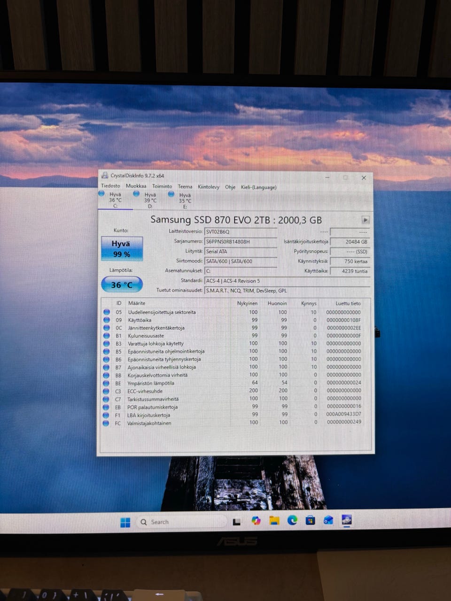Click the Serial ATA interface field
Viewport: 451px width, 601px height.
[241, 251]
